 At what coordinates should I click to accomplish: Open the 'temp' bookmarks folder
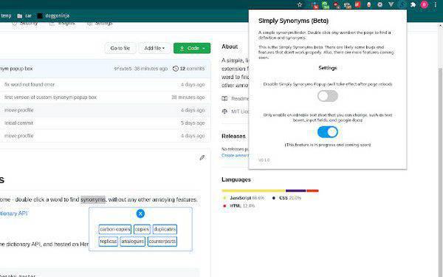coord(6,16)
